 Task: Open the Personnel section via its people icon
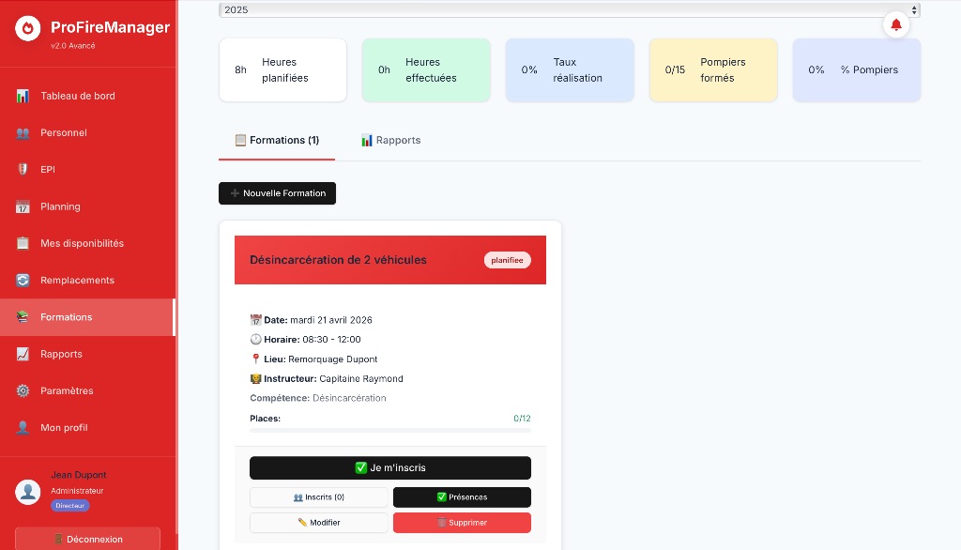click(23, 132)
